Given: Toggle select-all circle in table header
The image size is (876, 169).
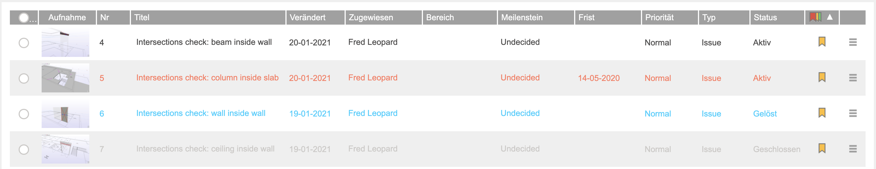Looking at the screenshot, I should coord(24,18).
